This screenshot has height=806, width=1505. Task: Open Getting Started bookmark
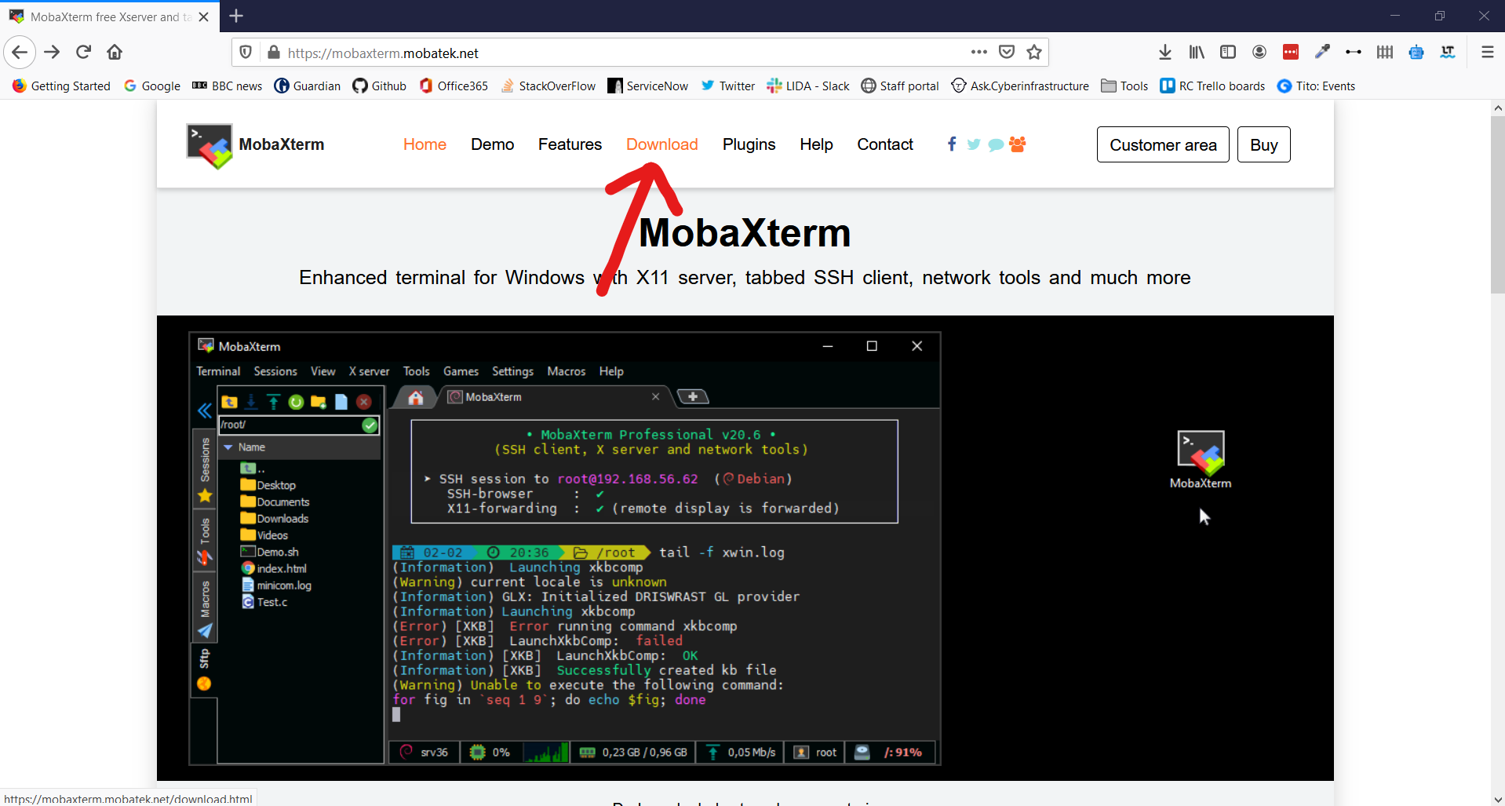tap(61, 86)
